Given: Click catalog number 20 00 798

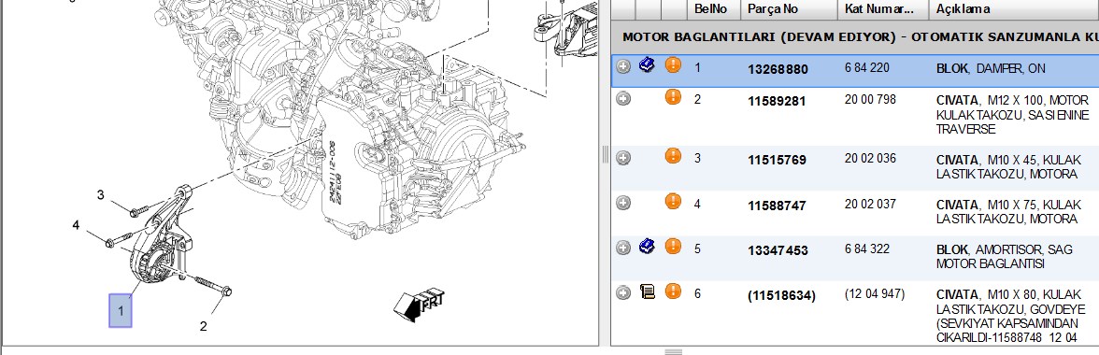Looking at the screenshot, I should pos(871,99).
